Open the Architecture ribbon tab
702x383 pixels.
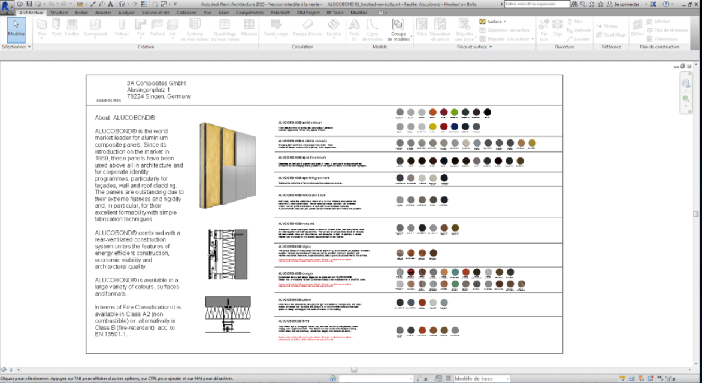tap(31, 13)
